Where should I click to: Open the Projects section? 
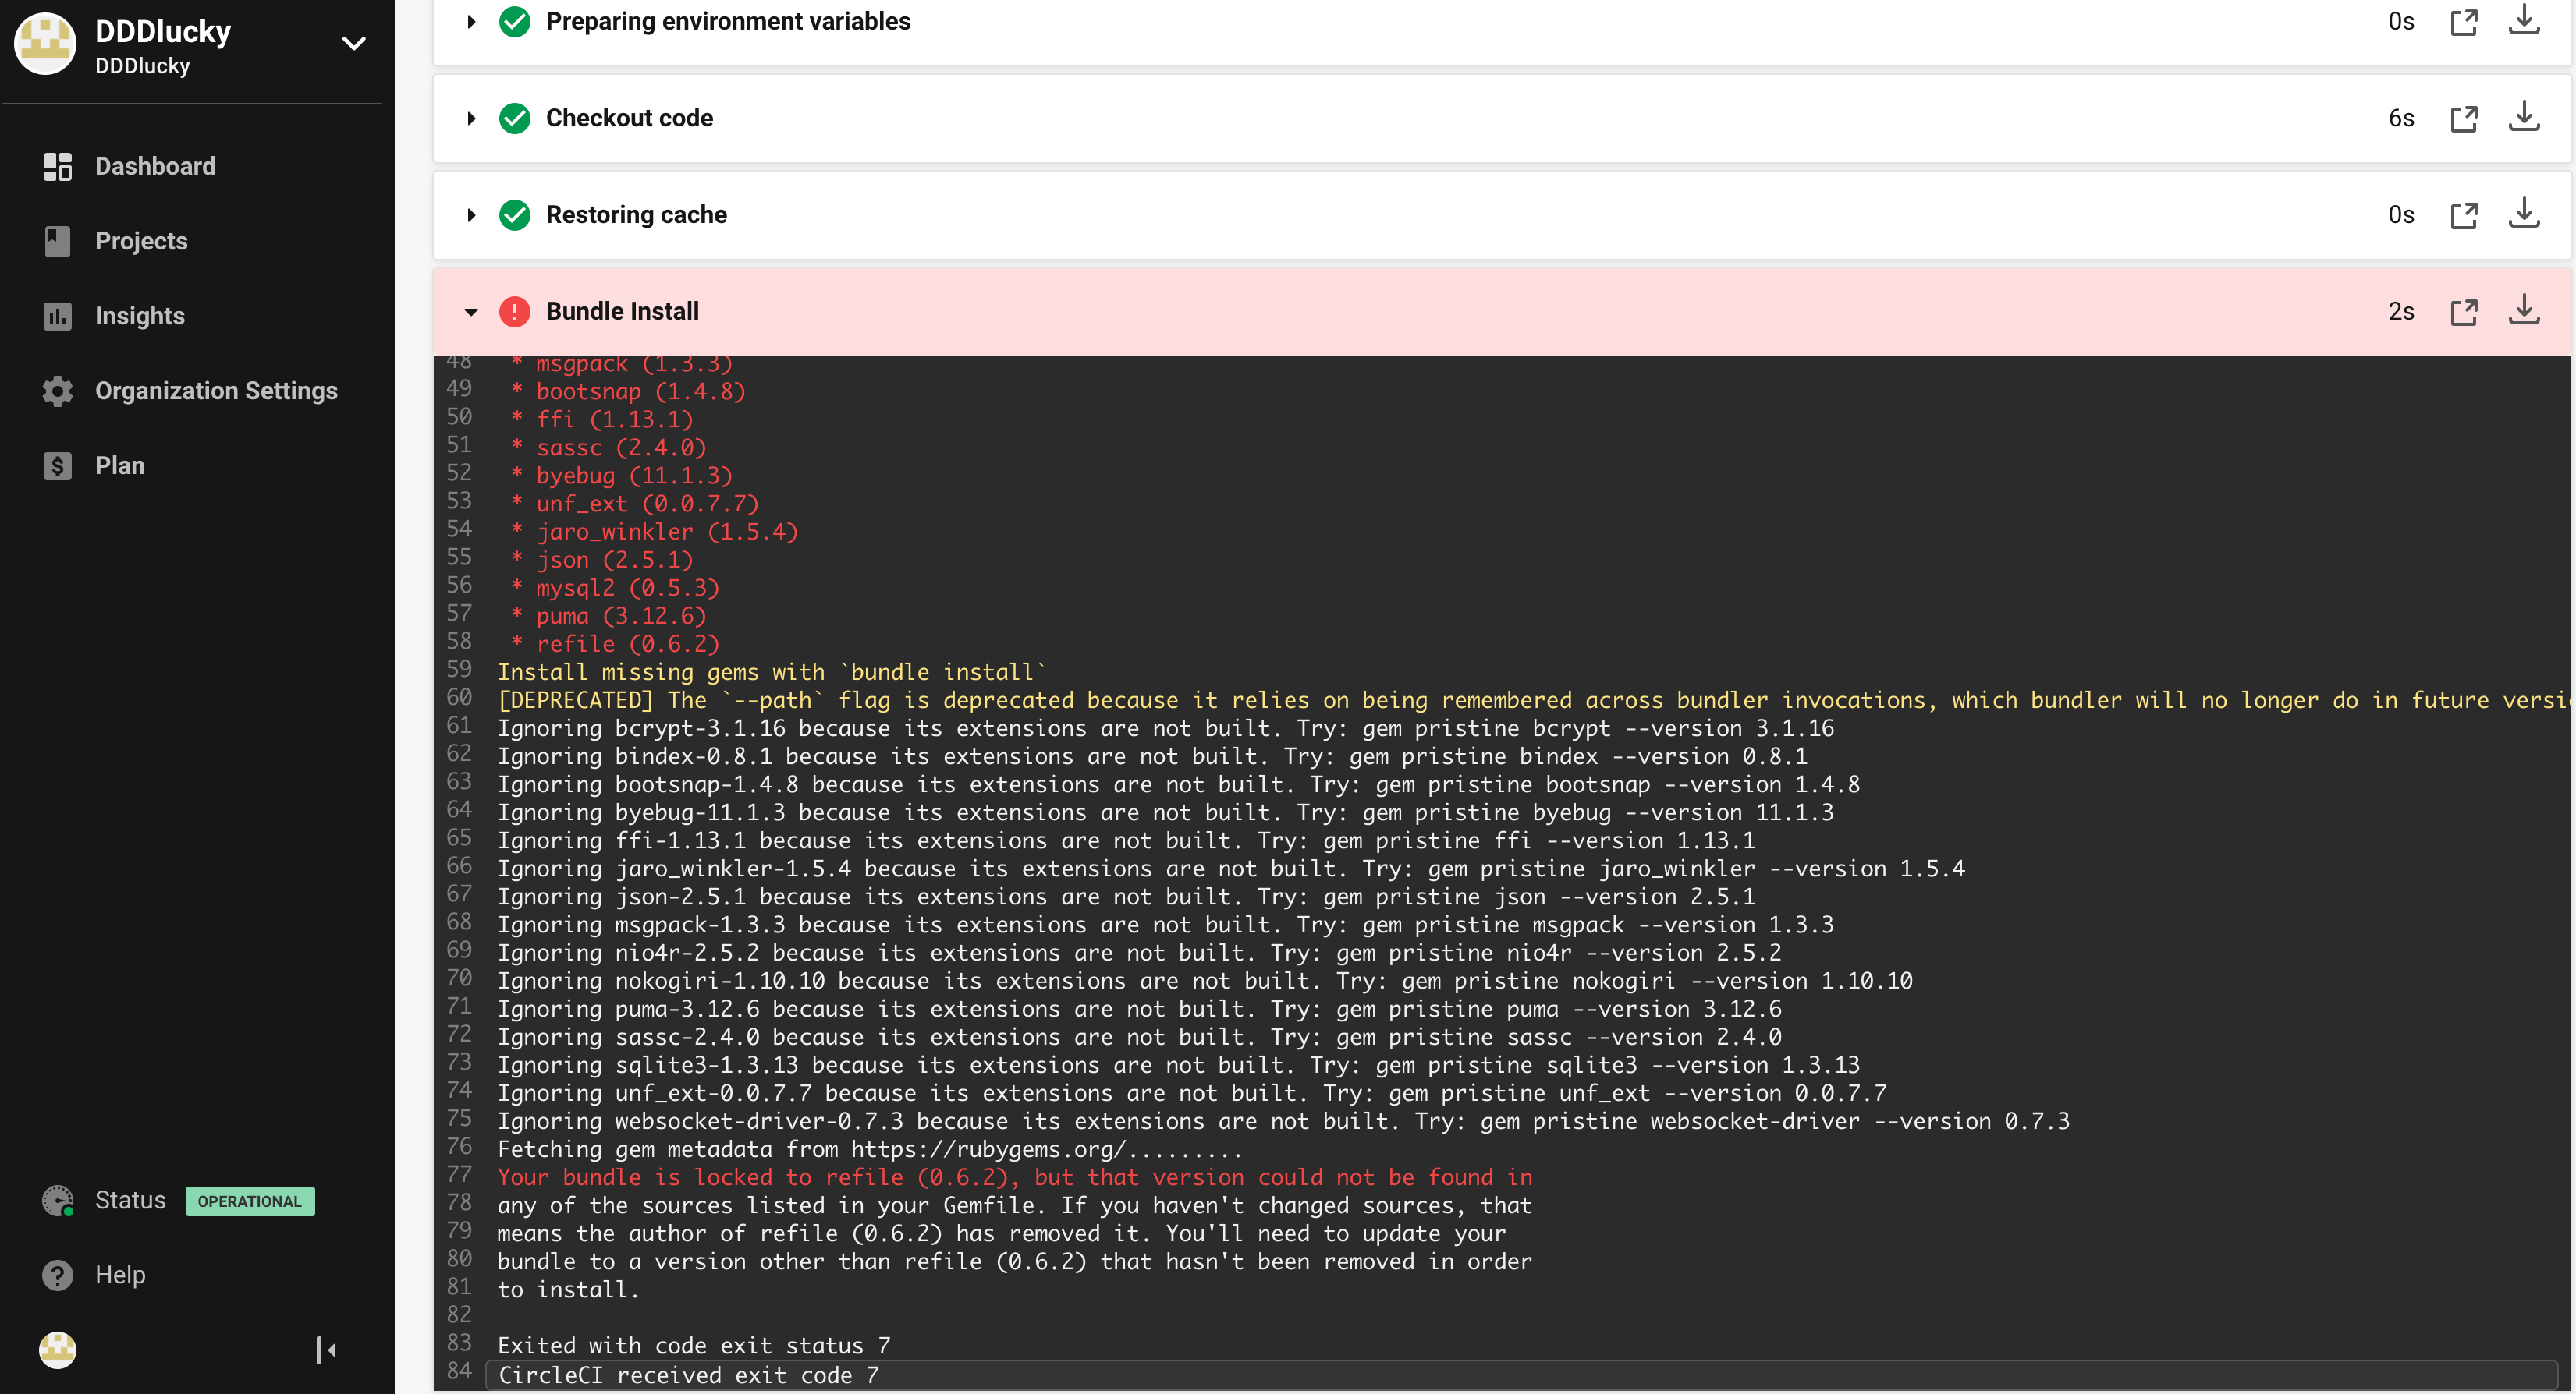[141, 241]
